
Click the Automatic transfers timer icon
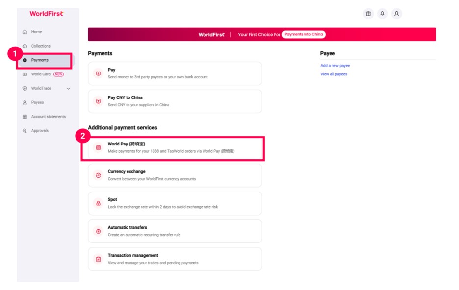(x=98, y=231)
